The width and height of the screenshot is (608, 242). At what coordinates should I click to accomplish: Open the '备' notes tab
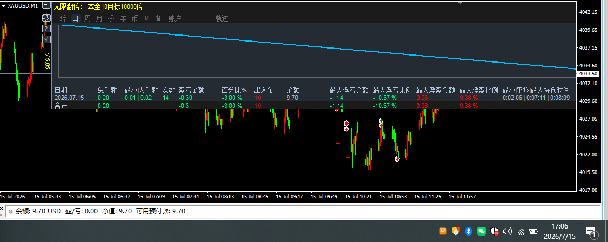158,18
